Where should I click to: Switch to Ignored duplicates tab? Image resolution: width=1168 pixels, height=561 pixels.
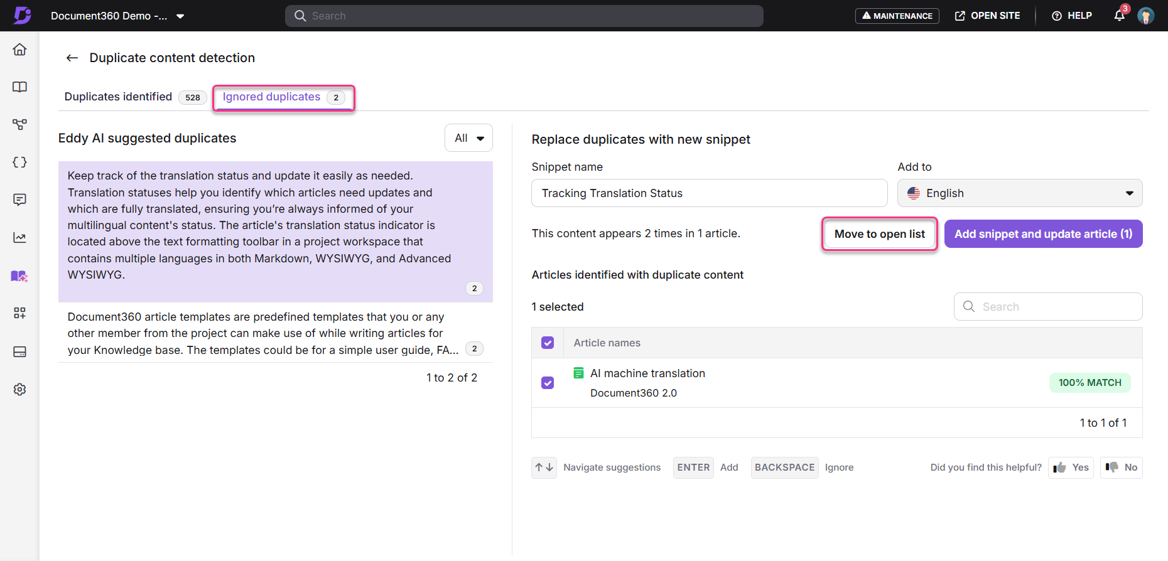[x=284, y=97]
